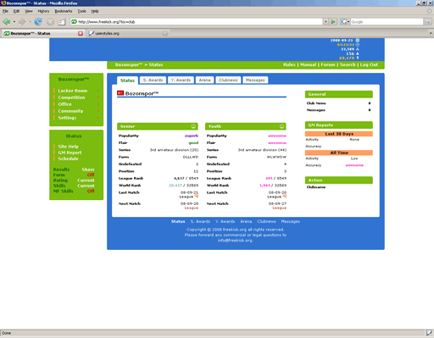Click the Senior World Rank 20,427 value
Viewport: 434px width, 338px height.
175,186
